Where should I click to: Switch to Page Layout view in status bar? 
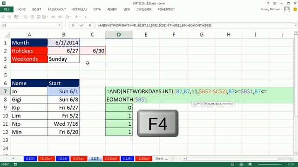(241, 164)
